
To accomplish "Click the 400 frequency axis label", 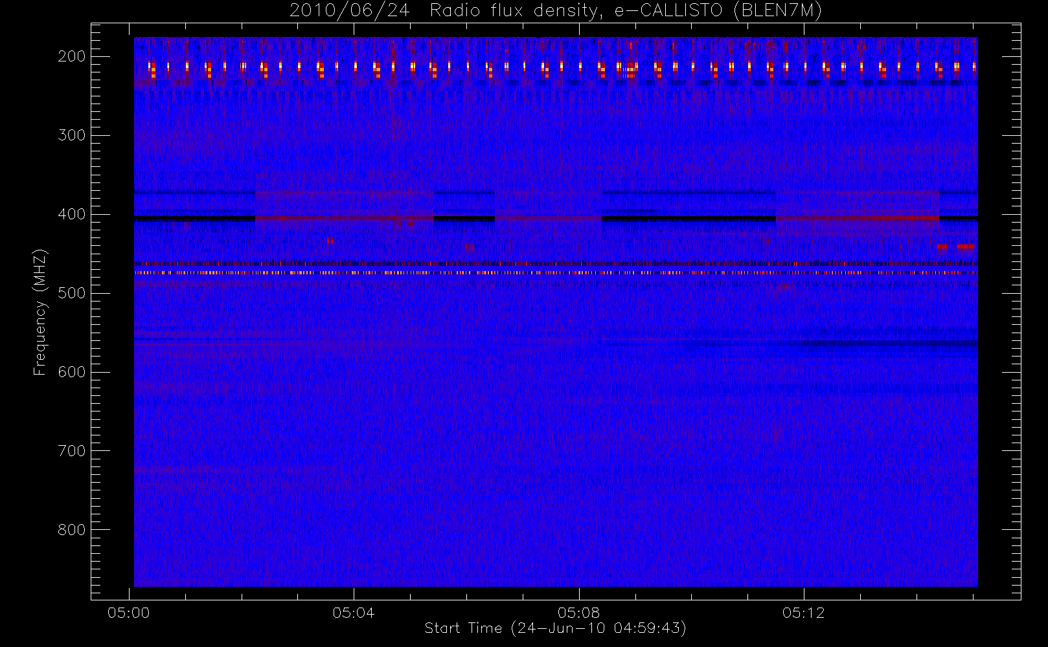I will point(72,214).
